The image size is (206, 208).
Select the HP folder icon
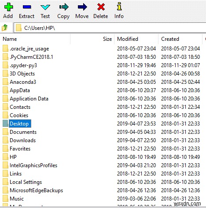5,157
